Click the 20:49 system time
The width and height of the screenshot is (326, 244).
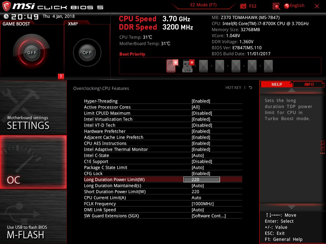(x=25, y=17)
